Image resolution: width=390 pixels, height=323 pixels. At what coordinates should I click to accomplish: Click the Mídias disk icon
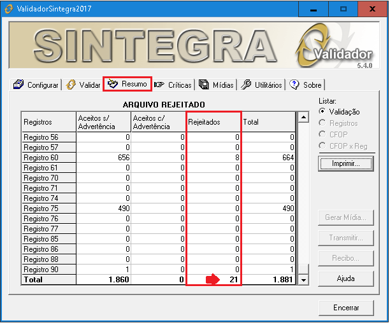coord(204,85)
